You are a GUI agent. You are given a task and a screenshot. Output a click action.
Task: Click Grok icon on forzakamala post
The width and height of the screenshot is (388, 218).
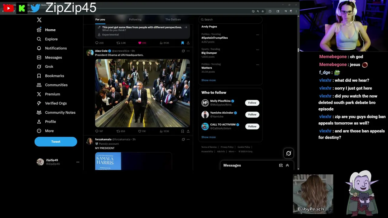tap(183, 140)
